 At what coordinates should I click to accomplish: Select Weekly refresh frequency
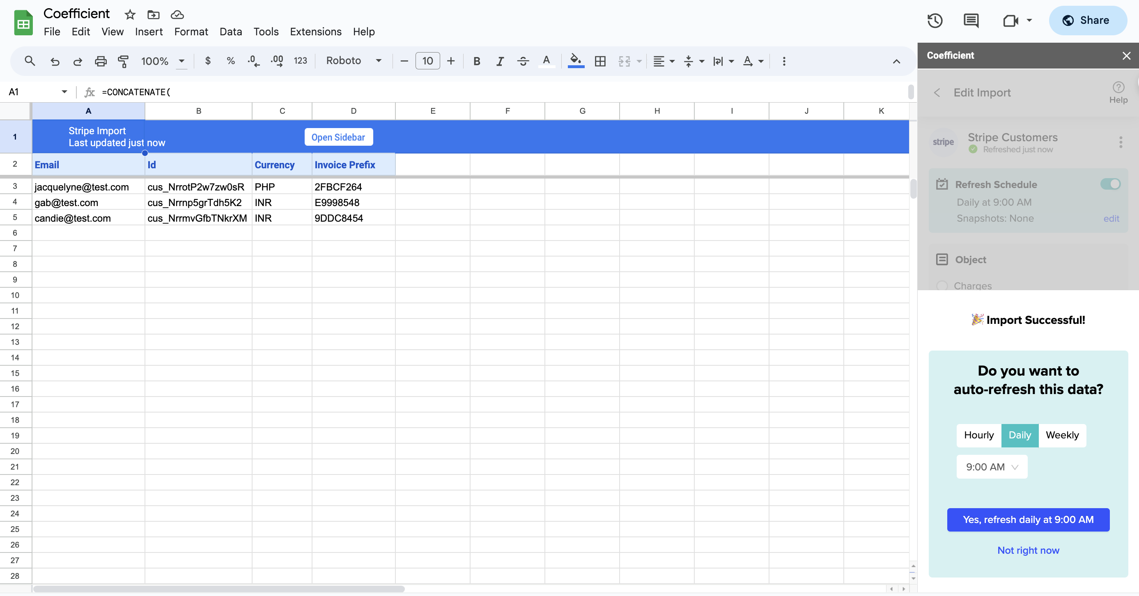1062,435
